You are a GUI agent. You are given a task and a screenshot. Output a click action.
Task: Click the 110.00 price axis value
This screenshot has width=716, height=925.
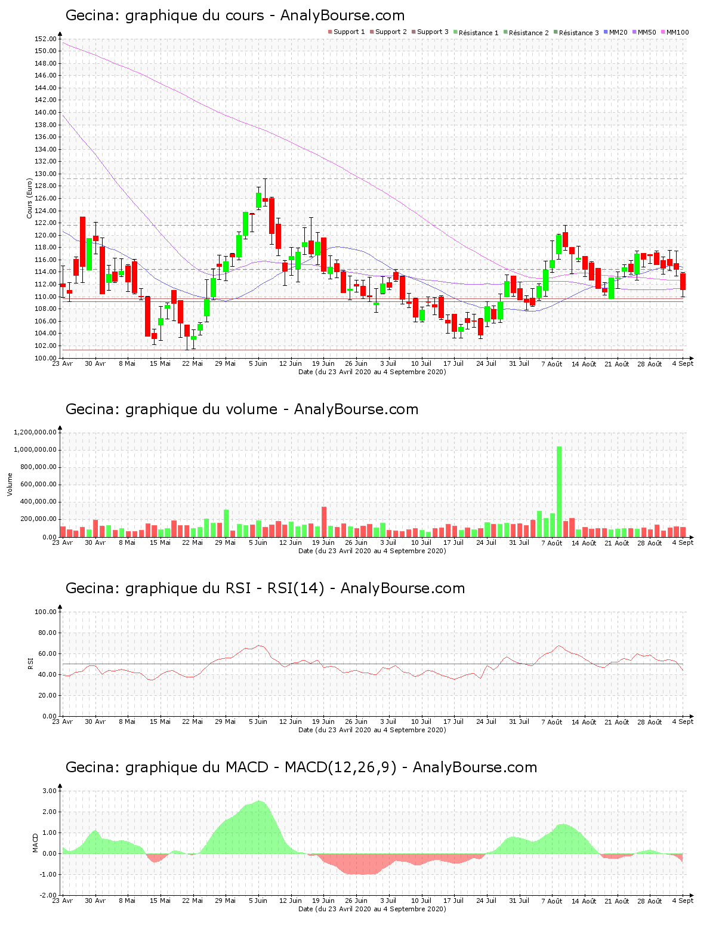tap(46, 297)
